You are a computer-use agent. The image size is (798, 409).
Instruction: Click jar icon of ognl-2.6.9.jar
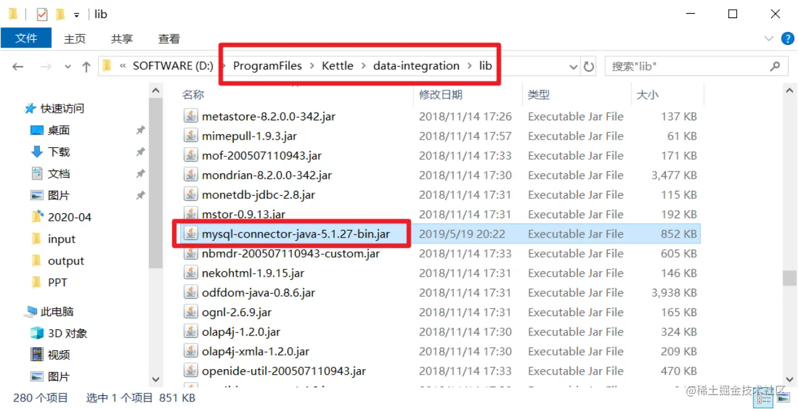pos(190,312)
